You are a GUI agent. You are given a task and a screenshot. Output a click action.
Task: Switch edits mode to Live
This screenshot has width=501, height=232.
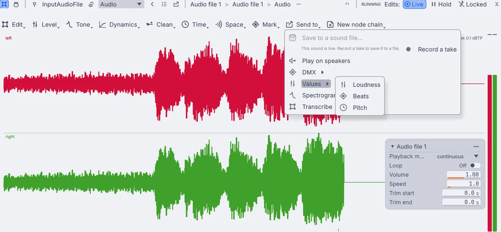click(x=414, y=4)
